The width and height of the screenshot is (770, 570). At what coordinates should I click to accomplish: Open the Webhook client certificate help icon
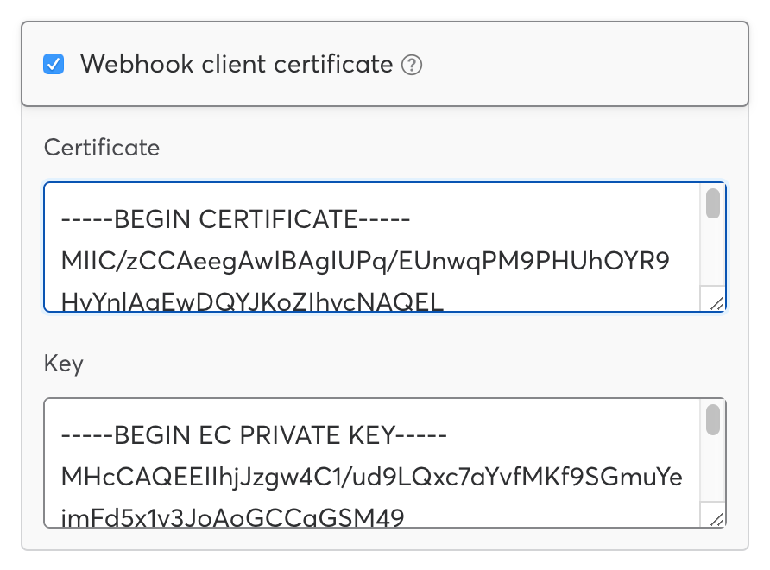click(x=412, y=65)
